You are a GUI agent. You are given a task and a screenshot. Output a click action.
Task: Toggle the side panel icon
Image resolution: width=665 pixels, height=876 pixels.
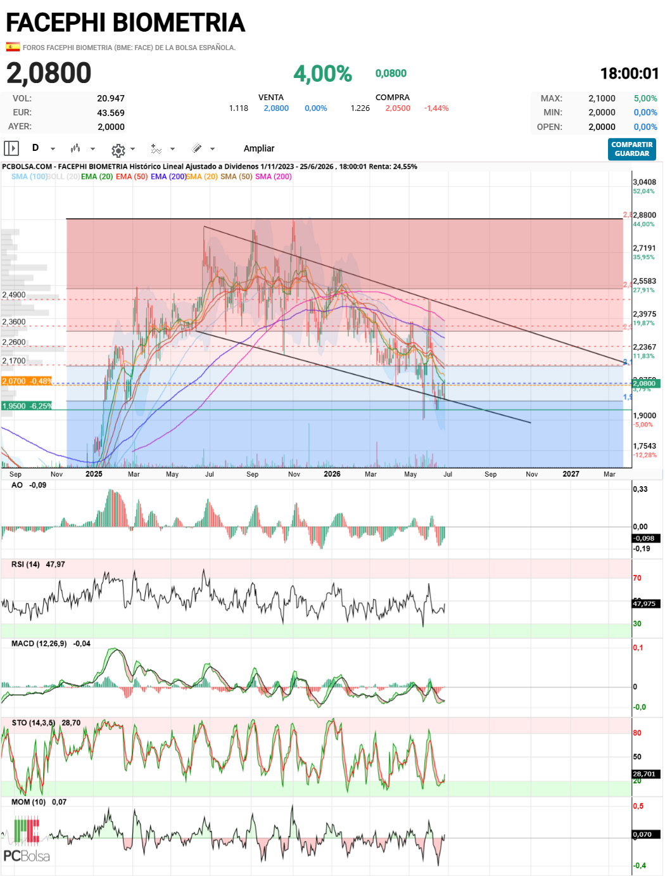pyautogui.click(x=11, y=148)
